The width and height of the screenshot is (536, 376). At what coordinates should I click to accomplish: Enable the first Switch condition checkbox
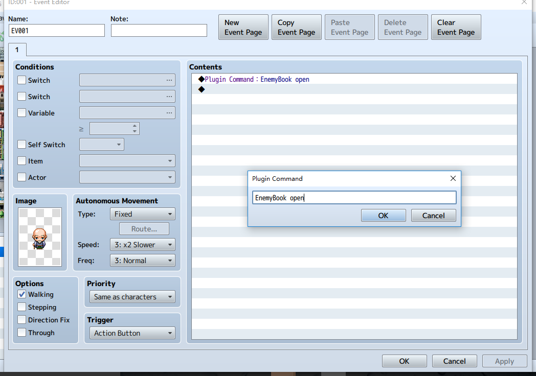click(x=21, y=80)
